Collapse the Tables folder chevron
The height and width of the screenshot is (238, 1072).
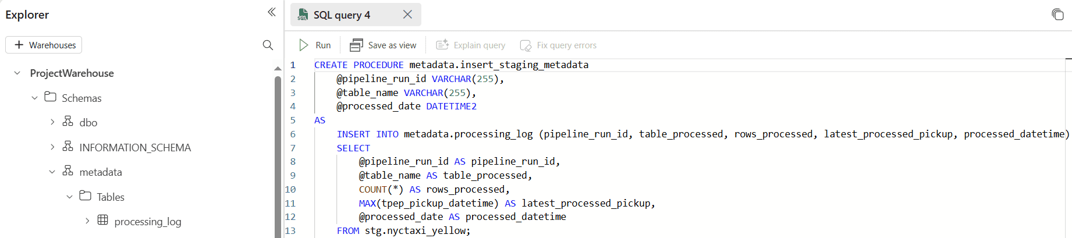point(70,197)
